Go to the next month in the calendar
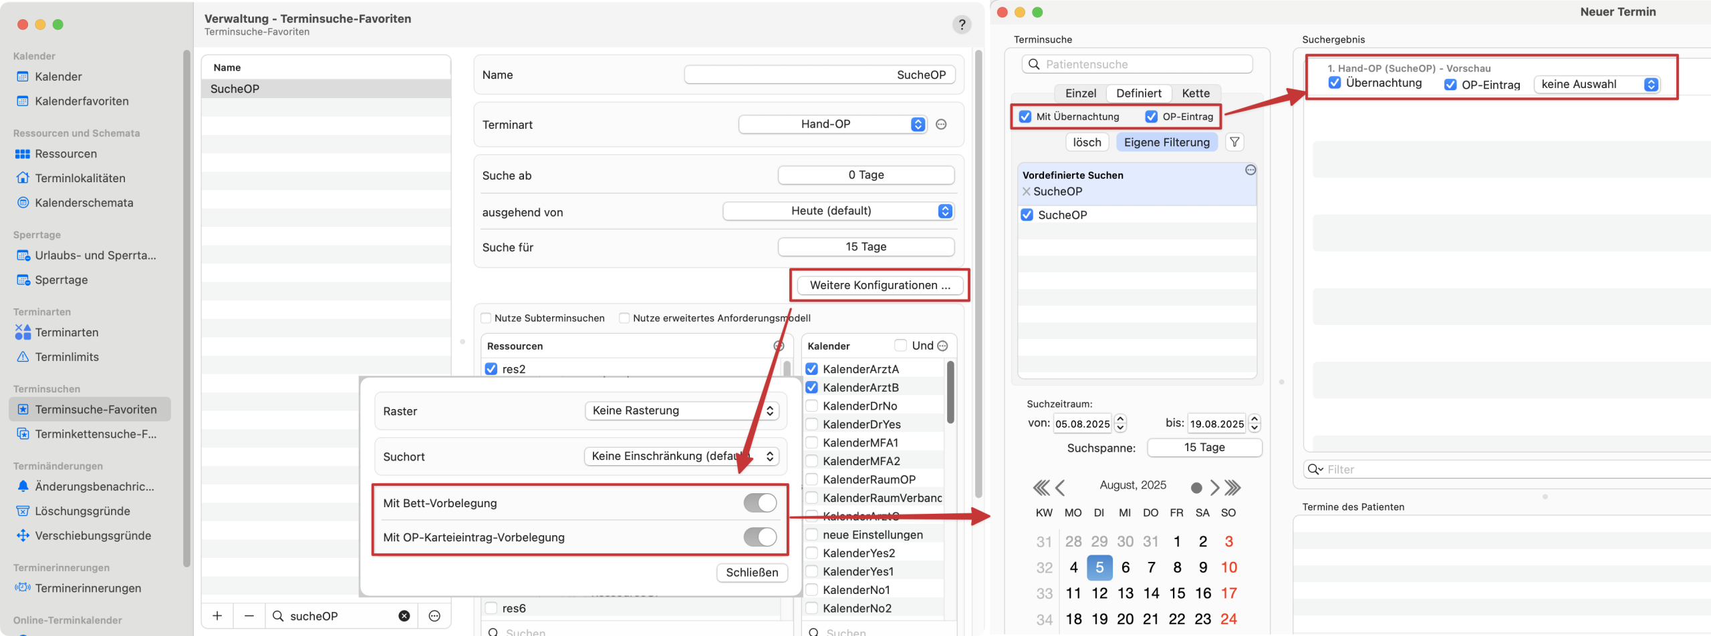This screenshot has height=636, width=1711. pos(1214,488)
